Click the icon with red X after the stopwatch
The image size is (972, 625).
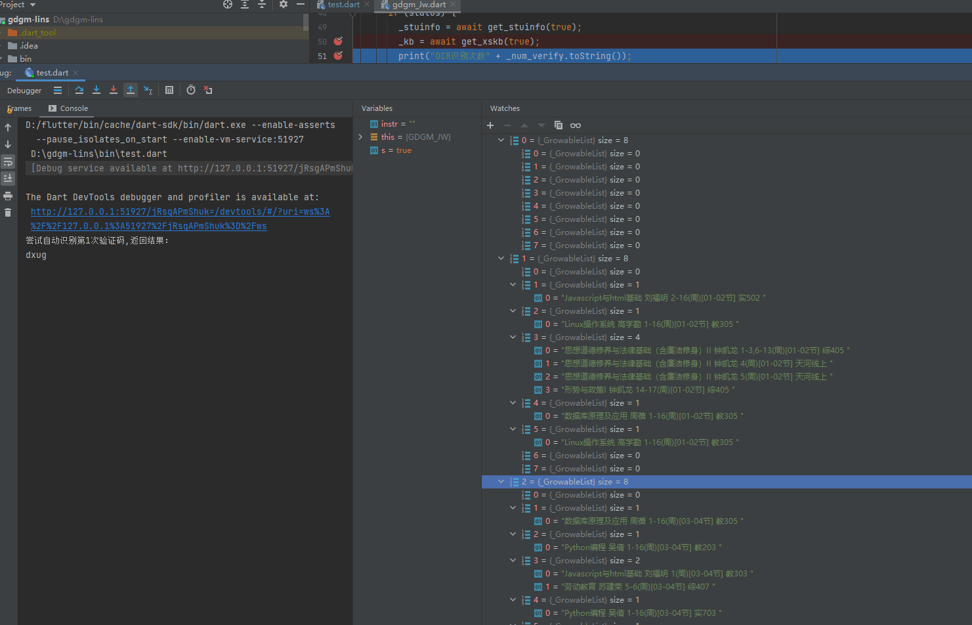tap(208, 90)
